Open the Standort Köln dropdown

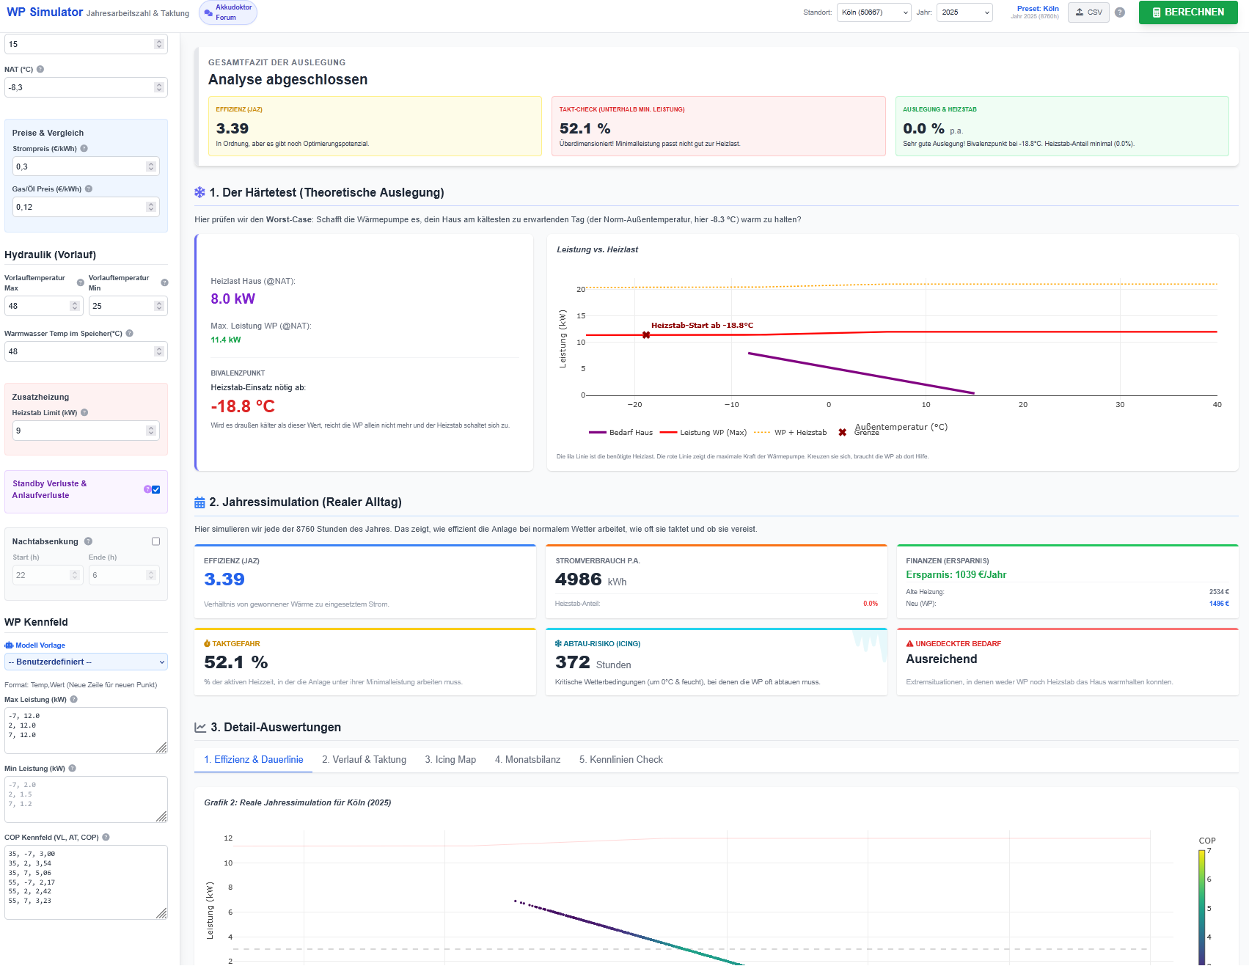[x=873, y=12]
